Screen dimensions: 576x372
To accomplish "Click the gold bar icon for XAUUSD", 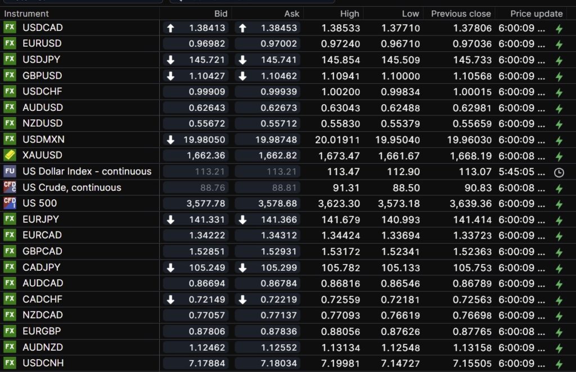I will click(10, 155).
